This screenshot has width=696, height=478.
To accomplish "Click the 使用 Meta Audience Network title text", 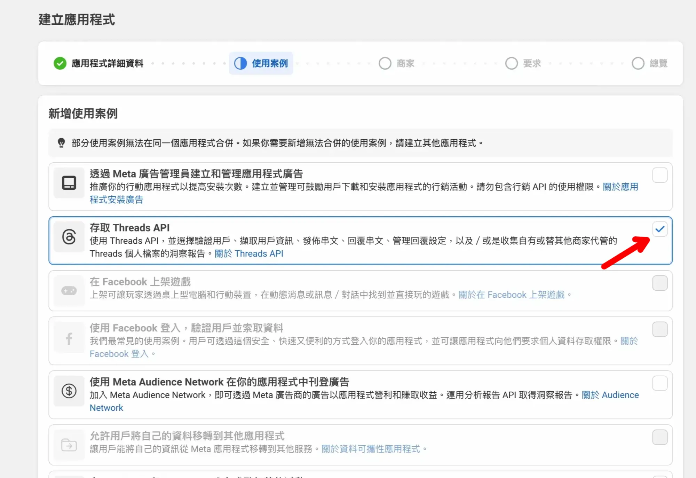I will (x=220, y=382).
